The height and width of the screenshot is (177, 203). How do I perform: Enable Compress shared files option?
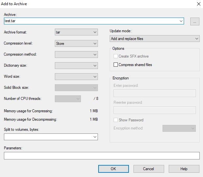pyautogui.click(x=116, y=65)
